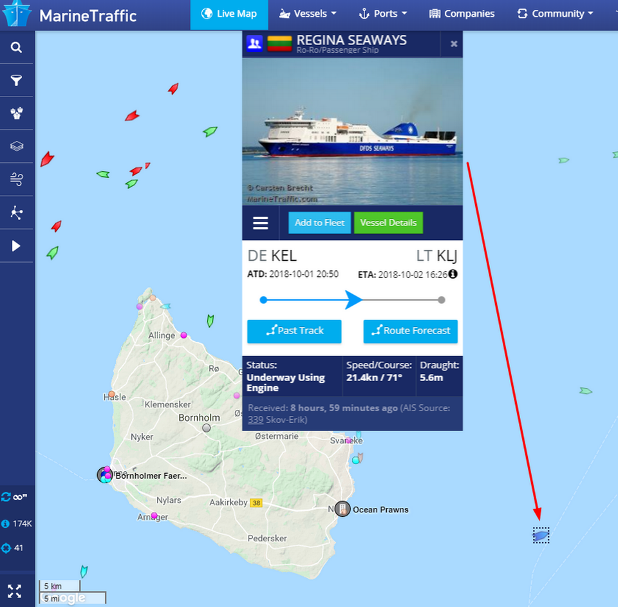
Task: Expand the Vessels dropdown menu
Action: tap(308, 14)
